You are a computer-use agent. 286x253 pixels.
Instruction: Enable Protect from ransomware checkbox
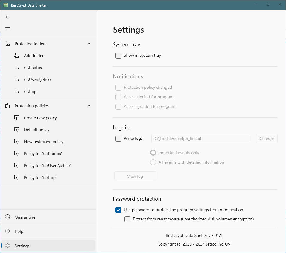(x=127, y=219)
